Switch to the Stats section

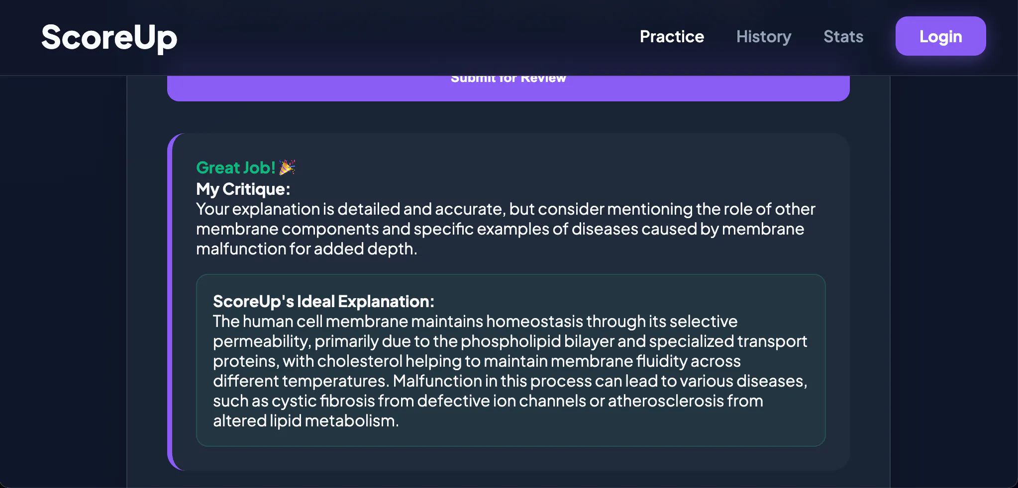click(843, 36)
